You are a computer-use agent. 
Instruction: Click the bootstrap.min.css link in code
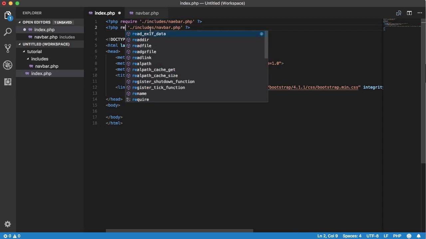pos(314,87)
